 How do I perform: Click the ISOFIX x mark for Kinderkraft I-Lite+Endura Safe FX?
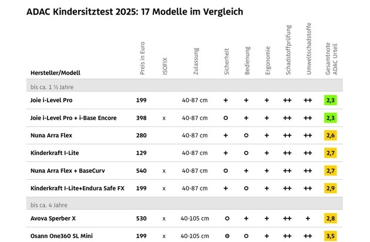point(164,189)
